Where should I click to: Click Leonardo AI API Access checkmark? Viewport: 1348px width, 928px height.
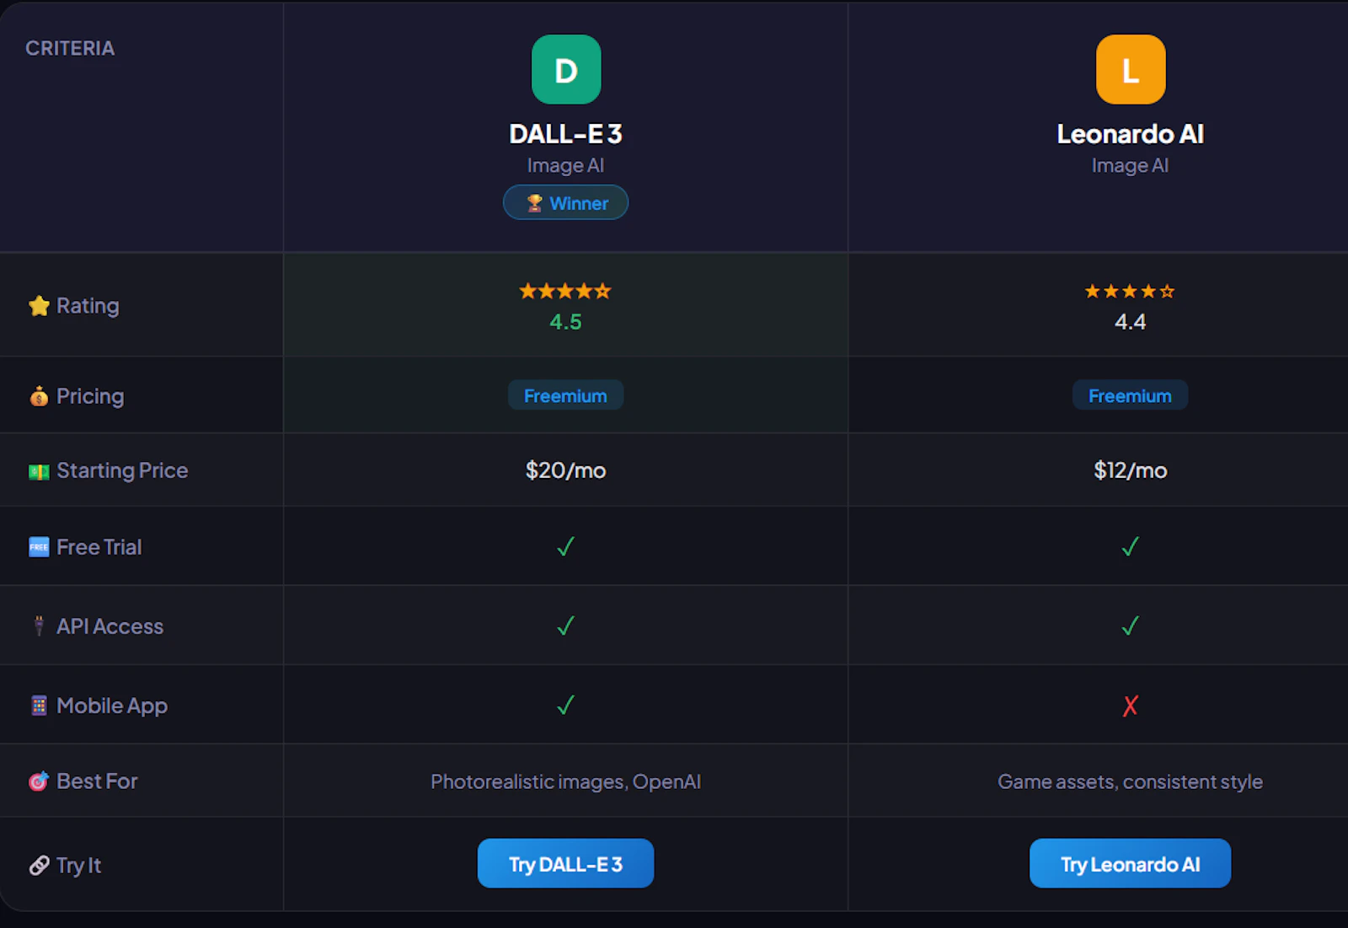pos(1131,625)
